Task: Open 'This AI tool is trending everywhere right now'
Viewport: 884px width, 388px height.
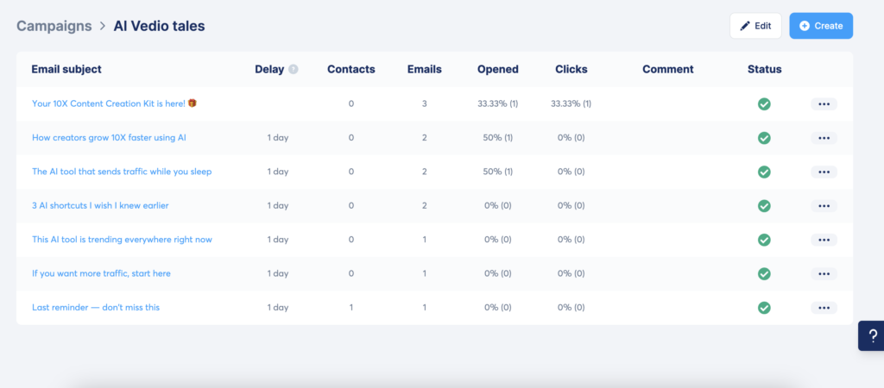Action: pos(122,240)
